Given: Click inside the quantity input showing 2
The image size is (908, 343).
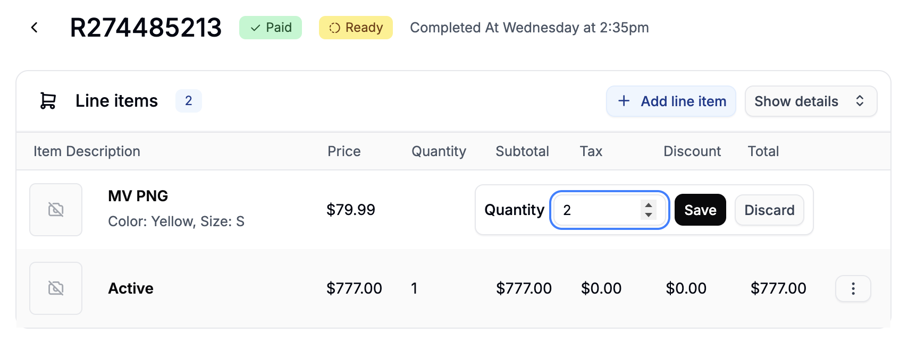Looking at the screenshot, I should pyautogui.click(x=595, y=210).
